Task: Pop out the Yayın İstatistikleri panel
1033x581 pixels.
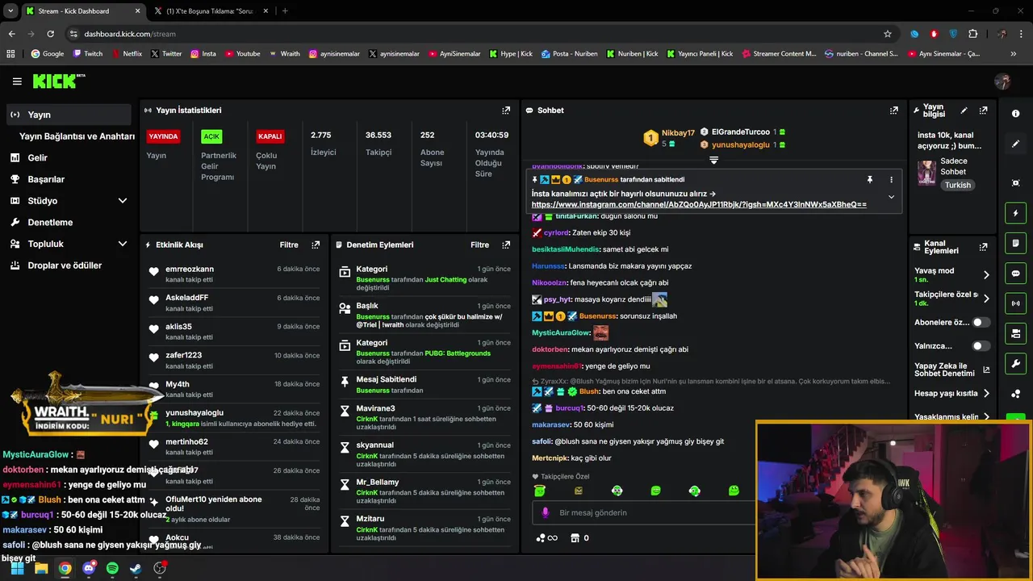Action: (506, 111)
